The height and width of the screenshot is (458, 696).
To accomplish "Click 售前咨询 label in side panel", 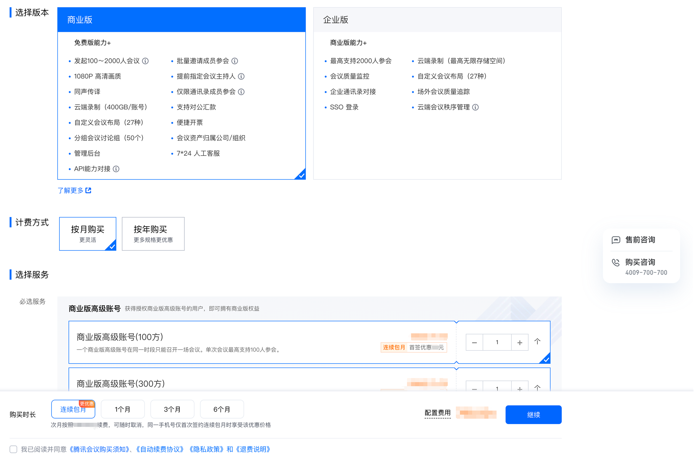I will coord(640,240).
